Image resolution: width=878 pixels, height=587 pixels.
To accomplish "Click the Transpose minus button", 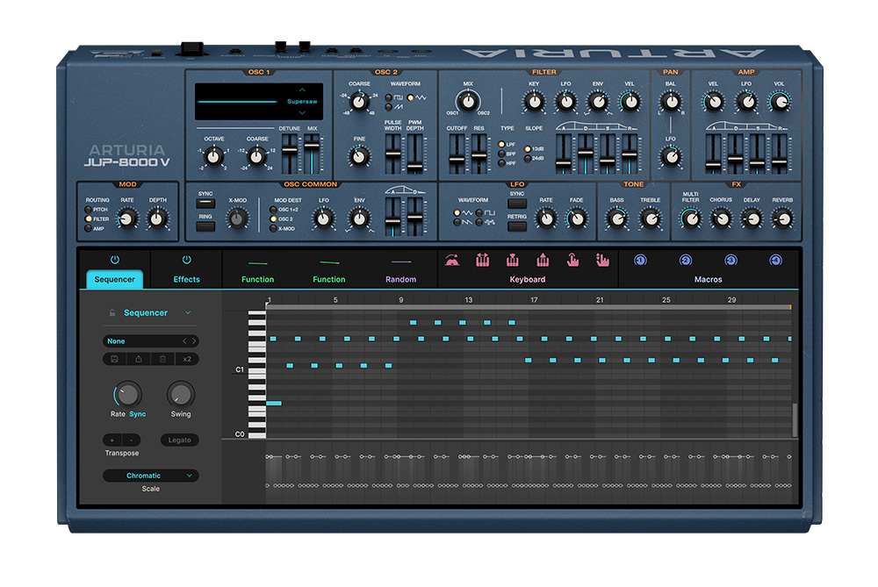I will click(132, 440).
